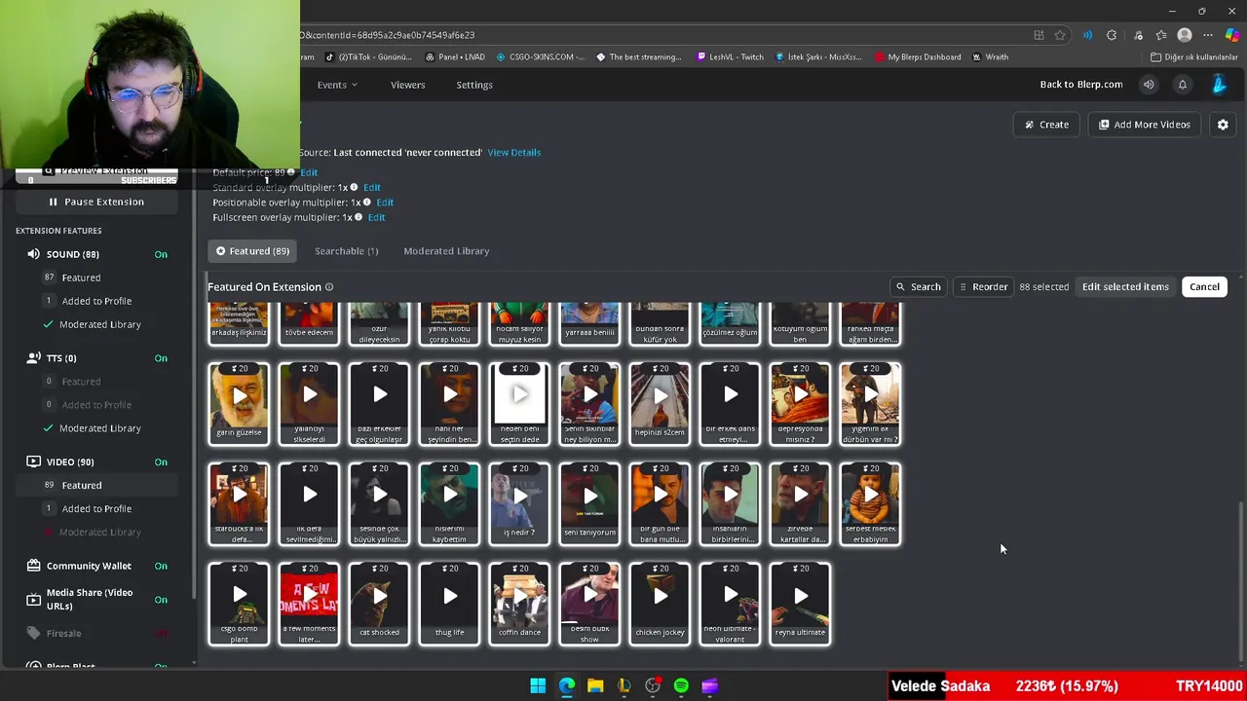This screenshot has width=1247, height=701.
Task: Click info icon next to Positionable overlay multiplier
Action: pos(367,203)
